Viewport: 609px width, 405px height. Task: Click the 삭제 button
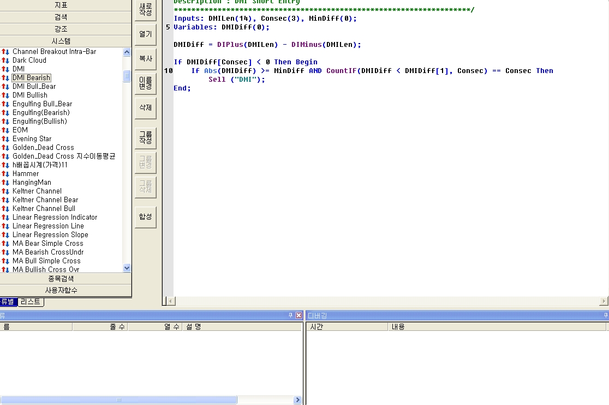145,108
